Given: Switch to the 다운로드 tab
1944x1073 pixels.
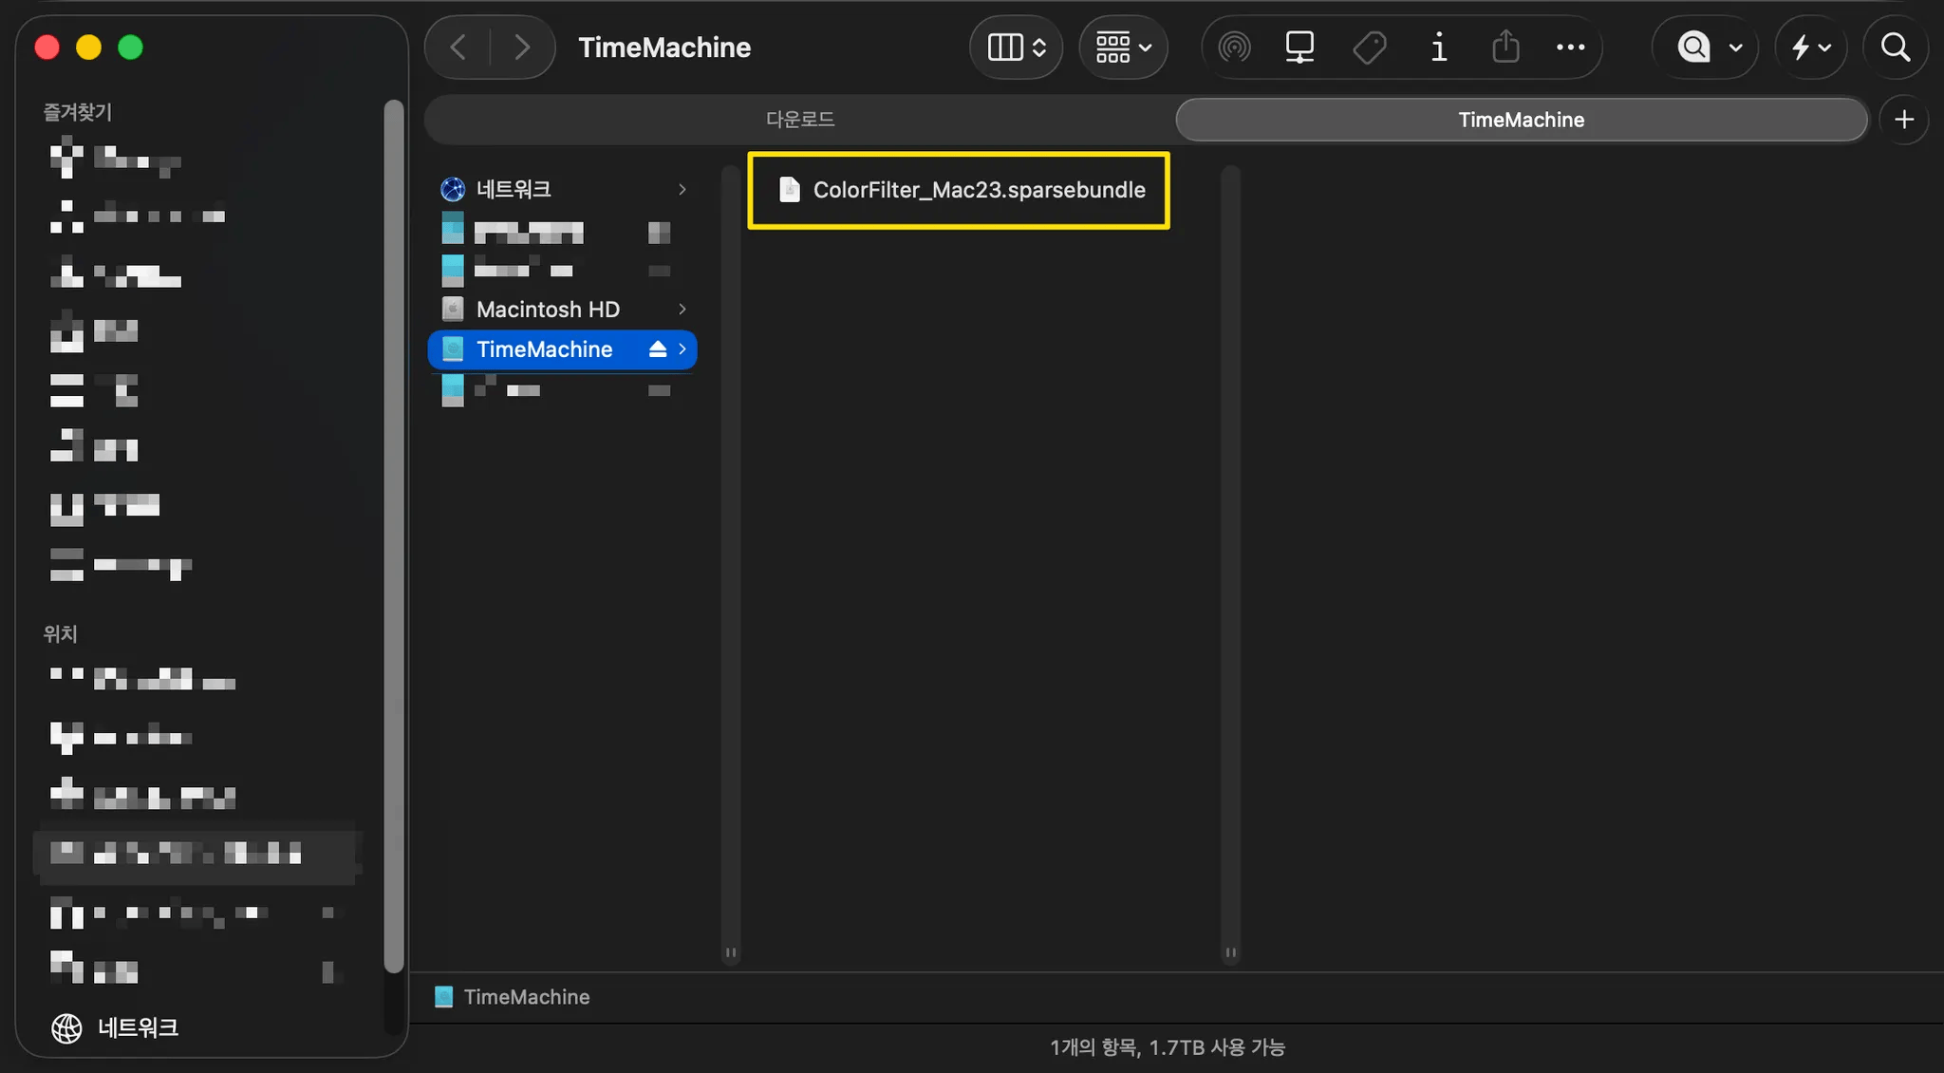Looking at the screenshot, I should (x=799, y=120).
